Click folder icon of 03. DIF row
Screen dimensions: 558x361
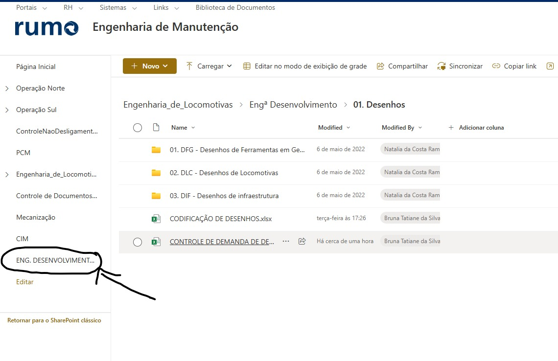tap(156, 196)
